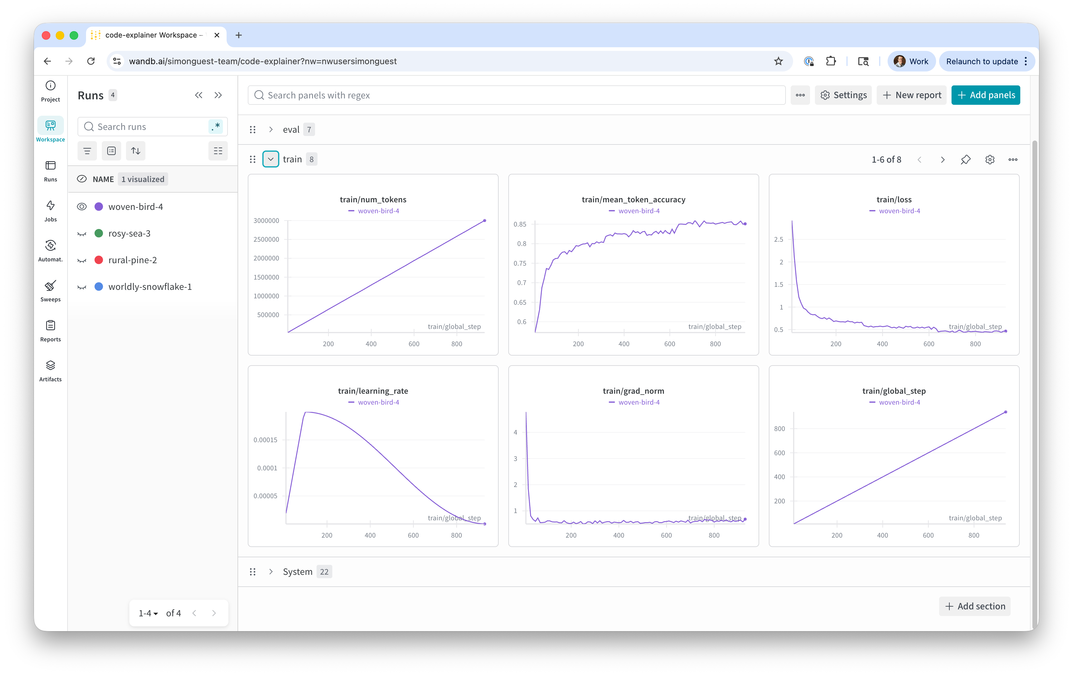This screenshot has height=676, width=1073.
Task: Toggle regex search in runs search box
Action: pos(216,127)
